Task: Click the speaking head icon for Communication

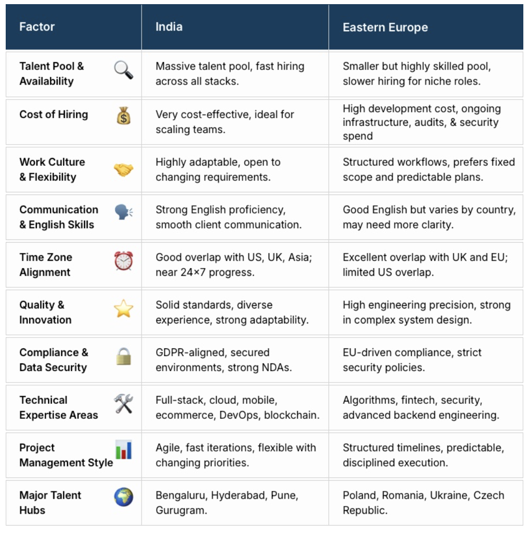Action: point(123,212)
